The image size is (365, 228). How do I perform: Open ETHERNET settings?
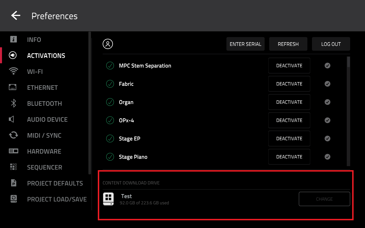tap(42, 87)
